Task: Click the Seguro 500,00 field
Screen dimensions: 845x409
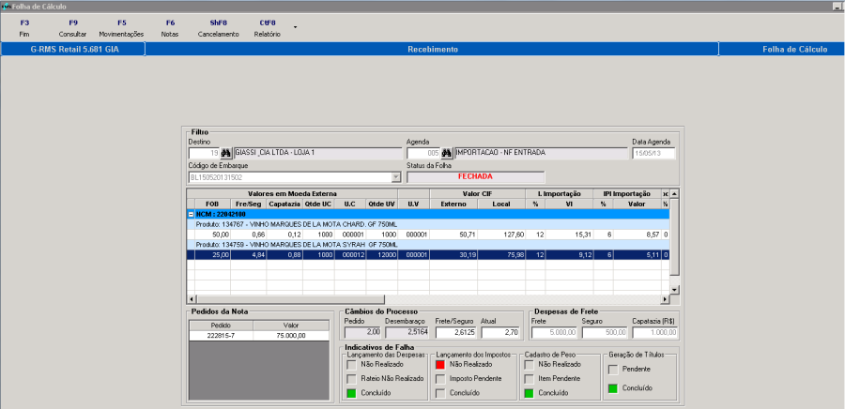Action: (x=606, y=333)
